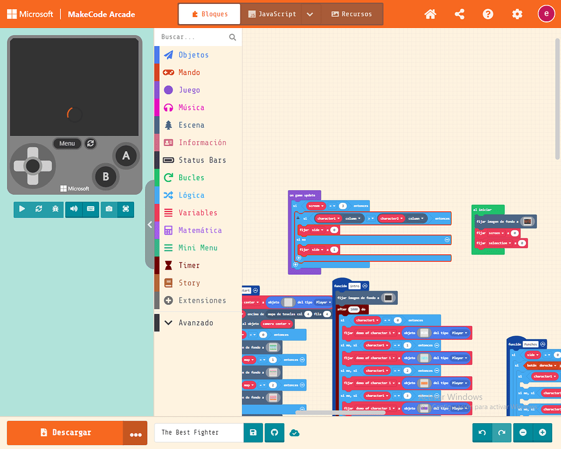
Task: Collapse the simulator panel with the arrow
Action: click(149, 224)
